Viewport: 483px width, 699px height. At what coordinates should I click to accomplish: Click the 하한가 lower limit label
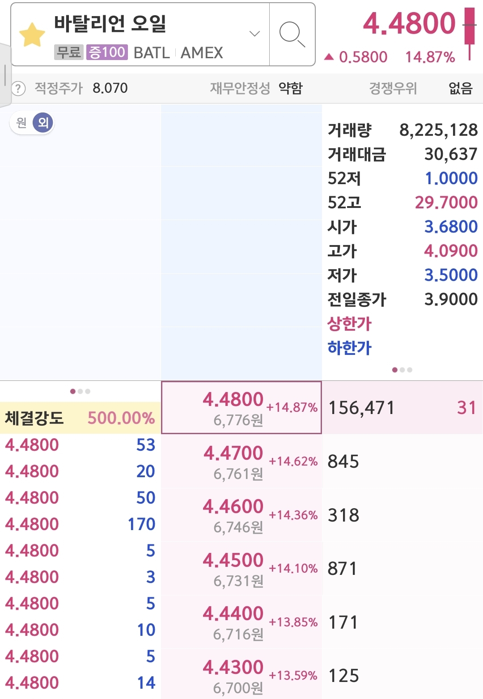point(349,348)
